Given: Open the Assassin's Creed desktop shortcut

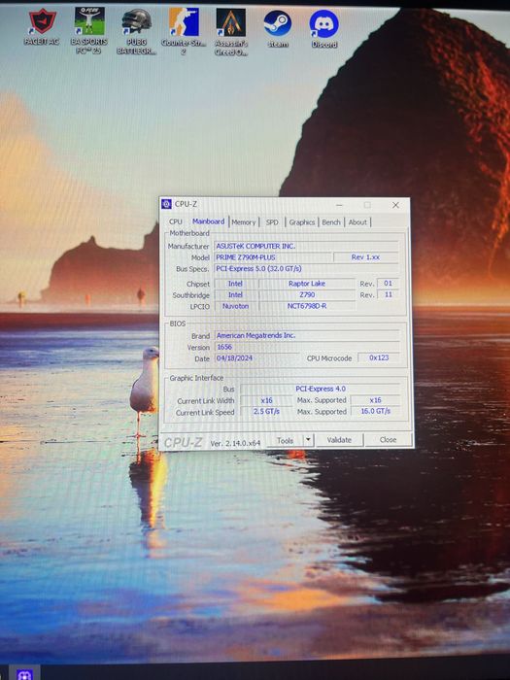Looking at the screenshot, I should [x=231, y=32].
